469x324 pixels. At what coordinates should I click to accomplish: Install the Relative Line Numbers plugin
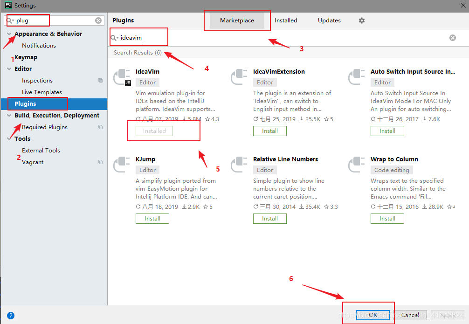pyautogui.click(x=270, y=219)
